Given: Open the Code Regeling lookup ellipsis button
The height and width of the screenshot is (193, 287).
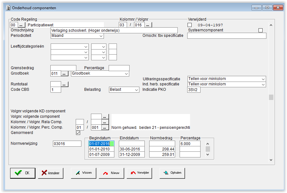Looking at the screenshot, I should (x=21, y=25).
